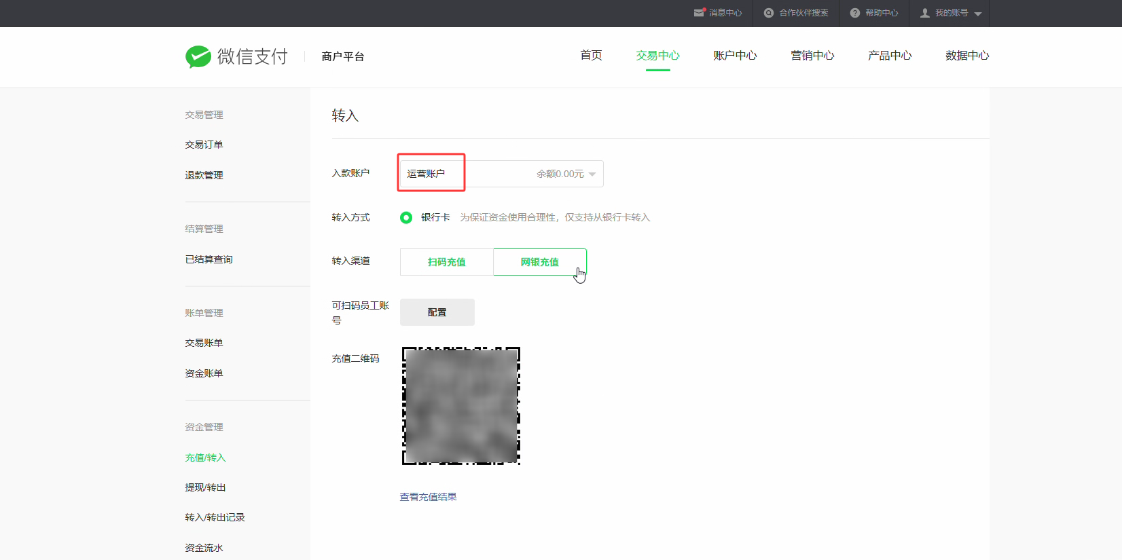The width and height of the screenshot is (1122, 560).
Task: Open the 入款账户 dropdown arrow
Action: [592, 174]
